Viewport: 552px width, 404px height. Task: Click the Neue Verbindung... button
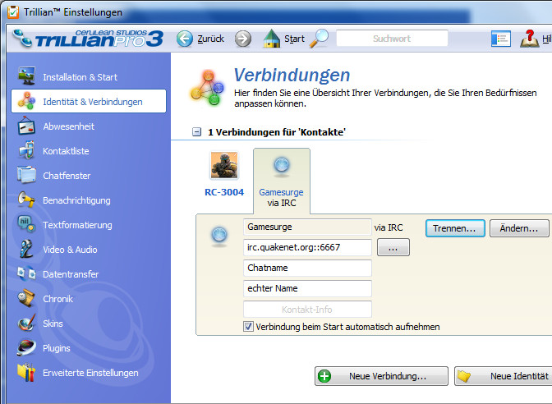point(381,376)
